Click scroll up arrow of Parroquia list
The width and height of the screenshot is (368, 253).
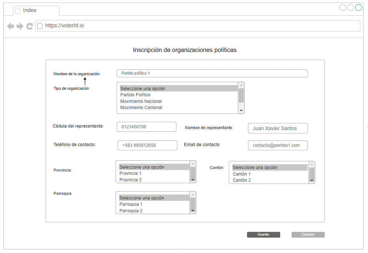(193, 194)
